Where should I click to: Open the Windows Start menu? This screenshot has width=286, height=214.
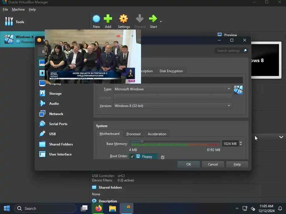[7, 208]
